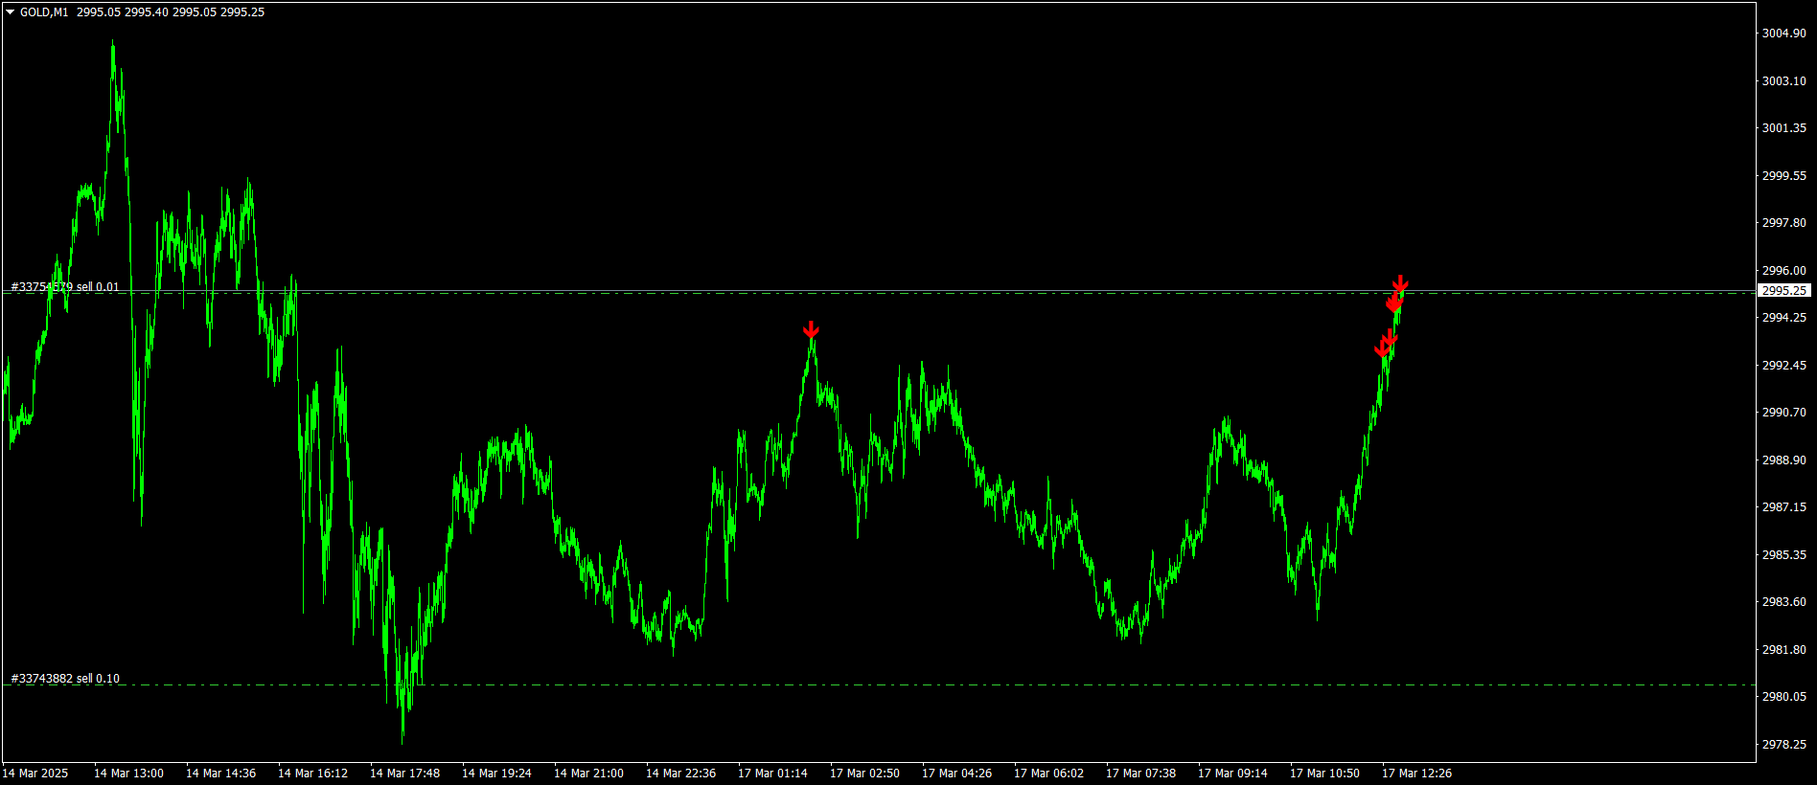
Task: Select the 2981.80 price level
Action: 1784,650
